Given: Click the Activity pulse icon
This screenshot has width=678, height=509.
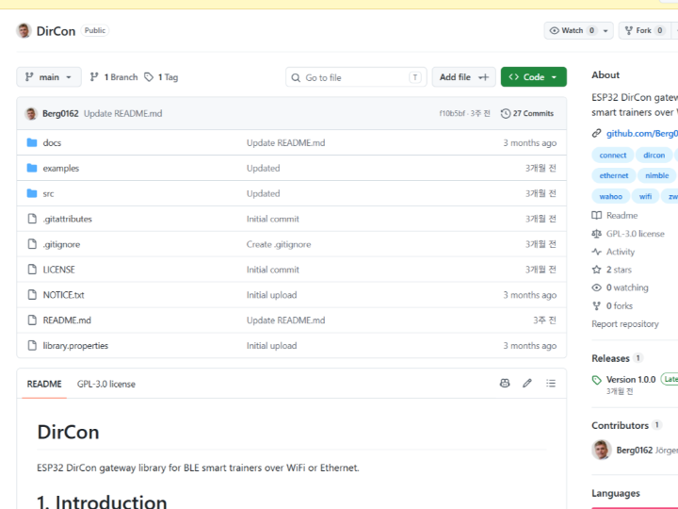Looking at the screenshot, I should 597,252.
